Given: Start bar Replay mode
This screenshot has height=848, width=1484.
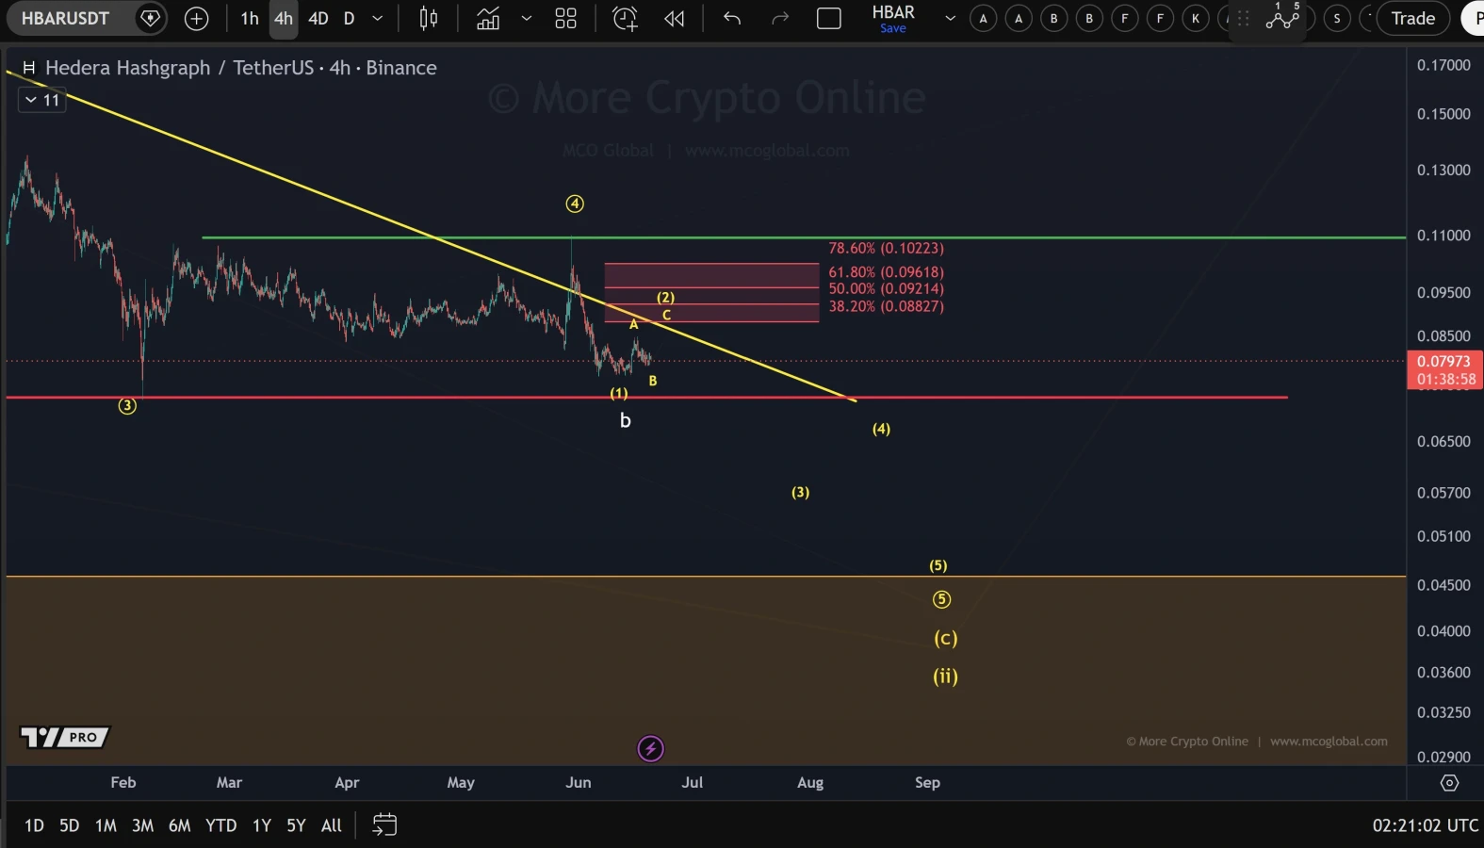Looking at the screenshot, I should click(x=674, y=18).
